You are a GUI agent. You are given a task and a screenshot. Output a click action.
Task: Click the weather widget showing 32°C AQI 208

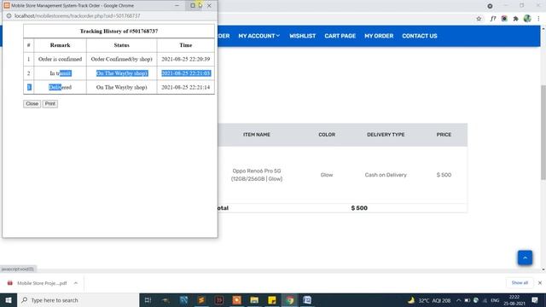click(x=429, y=300)
